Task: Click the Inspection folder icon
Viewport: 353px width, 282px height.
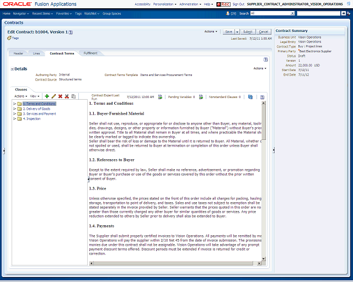Action: (x=20, y=118)
